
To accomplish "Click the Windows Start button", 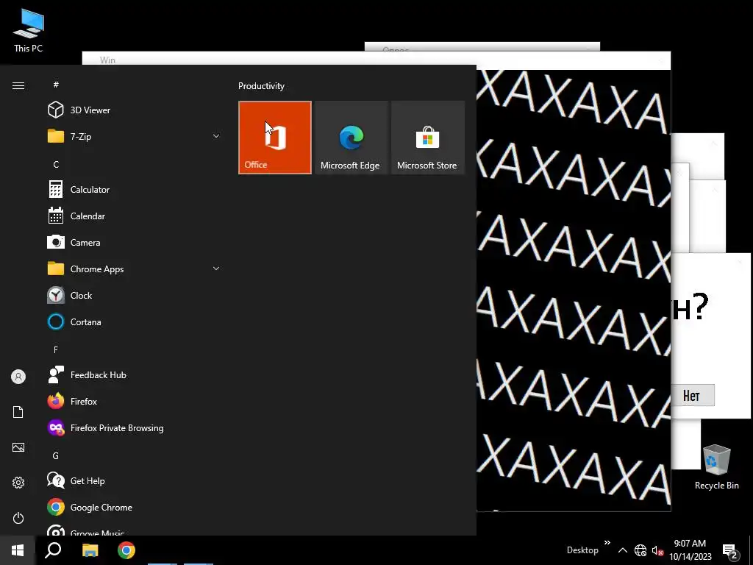I will pos(18,550).
